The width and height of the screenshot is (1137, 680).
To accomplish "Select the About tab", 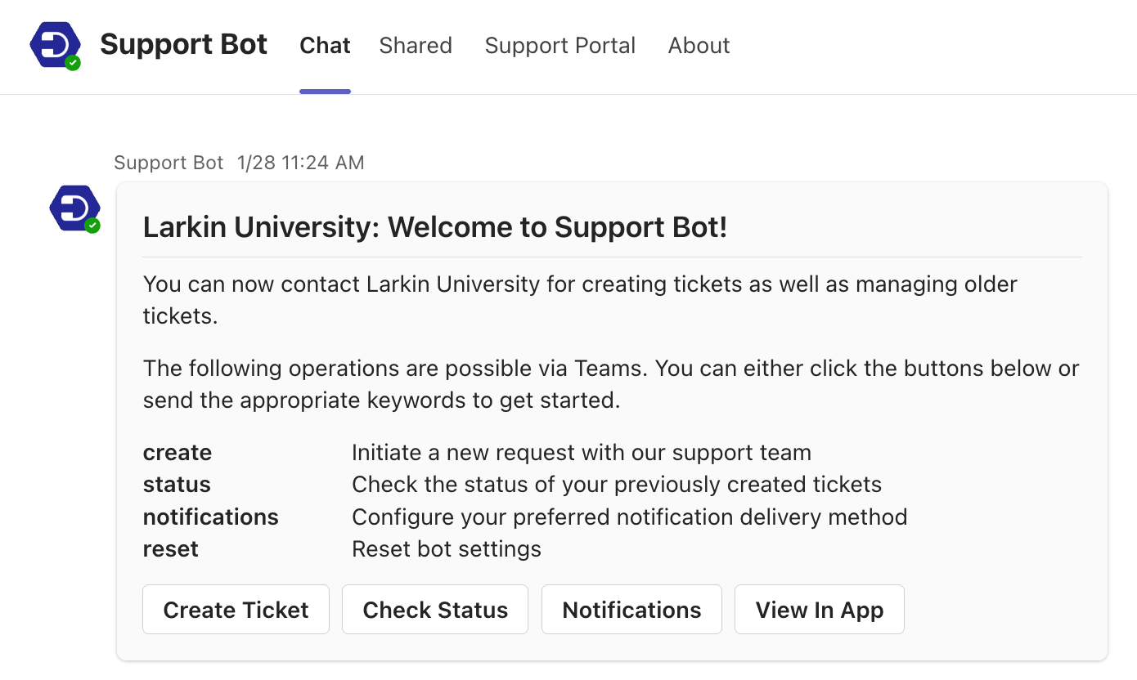I will (x=699, y=46).
